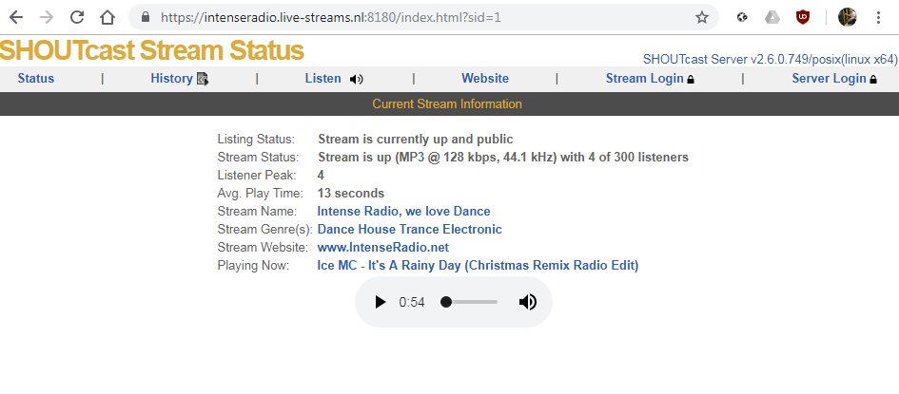This screenshot has height=394, width=899.
Task: Open the Status page link
Action: 35,79
